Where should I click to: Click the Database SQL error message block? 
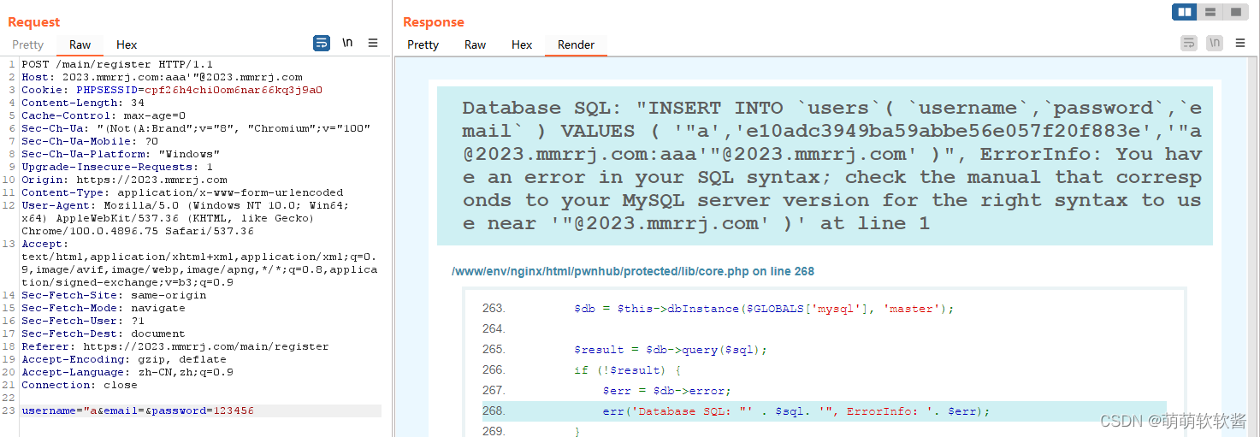tap(825, 166)
